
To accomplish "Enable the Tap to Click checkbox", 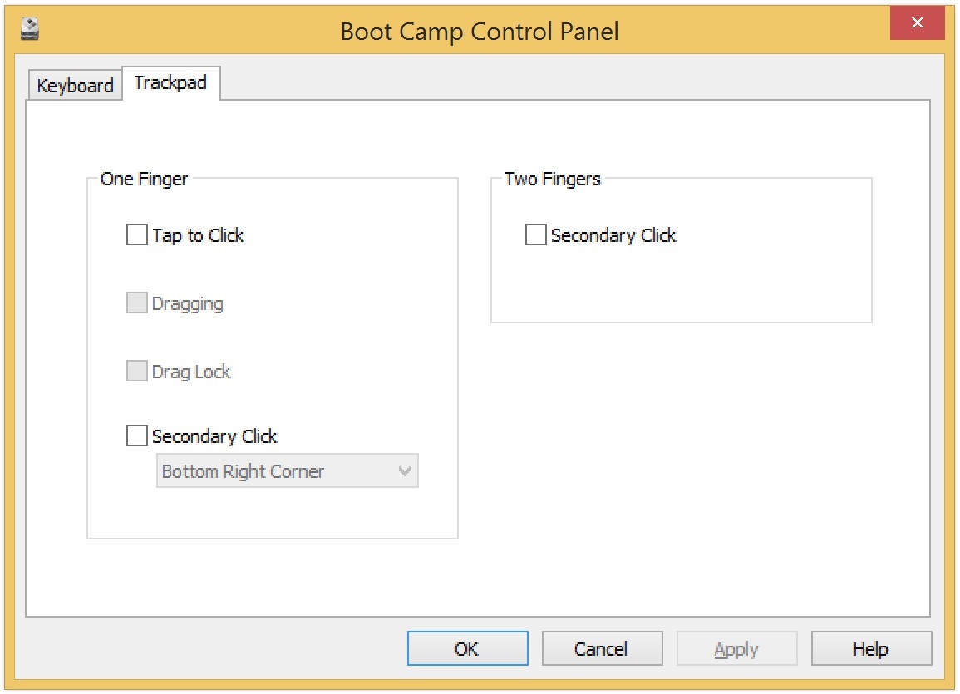I will tap(137, 234).
